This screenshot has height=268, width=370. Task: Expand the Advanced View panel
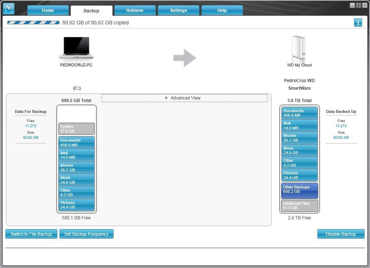[x=184, y=98]
